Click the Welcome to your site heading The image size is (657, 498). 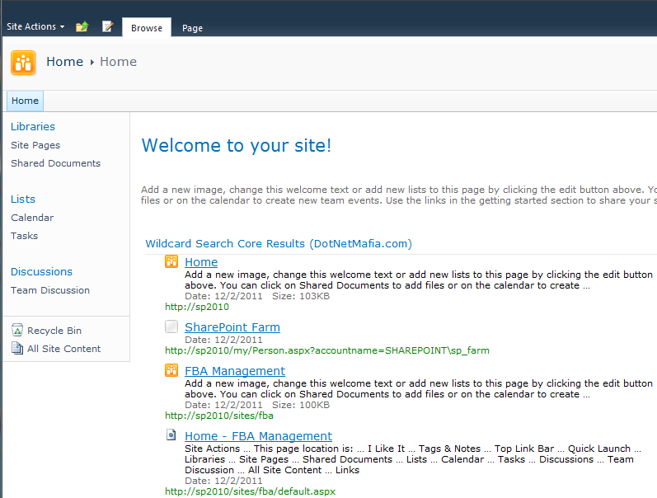click(237, 145)
